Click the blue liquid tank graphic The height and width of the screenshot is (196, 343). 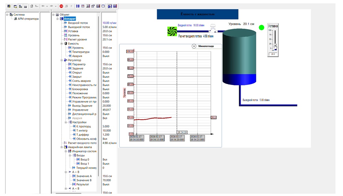[x=239, y=57]
